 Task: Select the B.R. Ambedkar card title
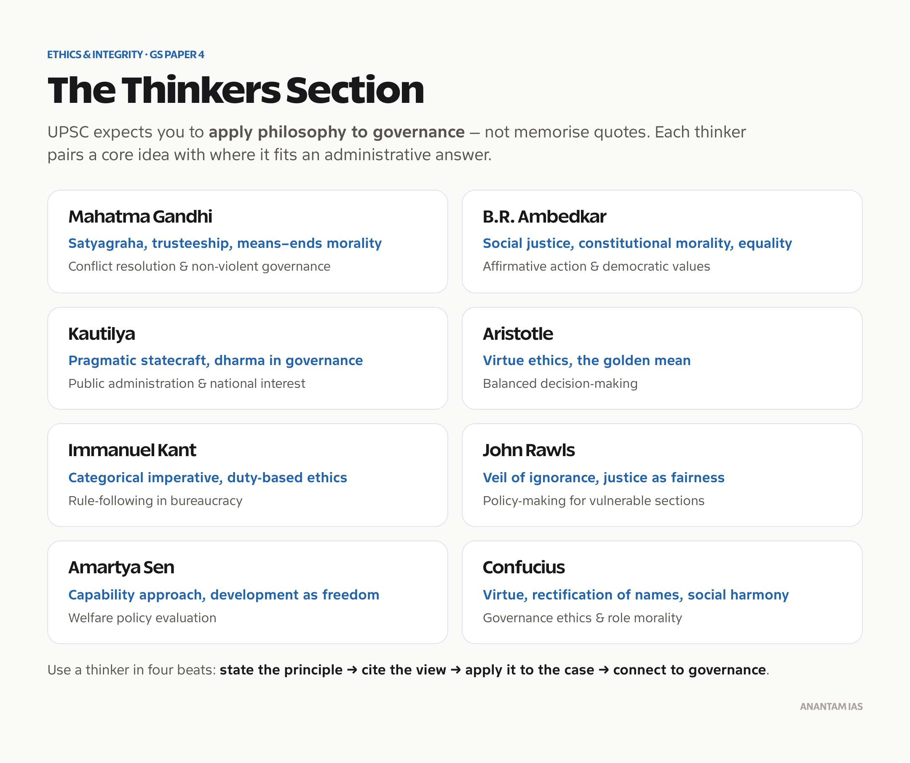pos(544,217)
